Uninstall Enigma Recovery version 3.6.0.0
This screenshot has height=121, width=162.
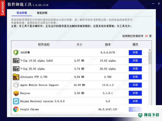[x=135, y=101]
